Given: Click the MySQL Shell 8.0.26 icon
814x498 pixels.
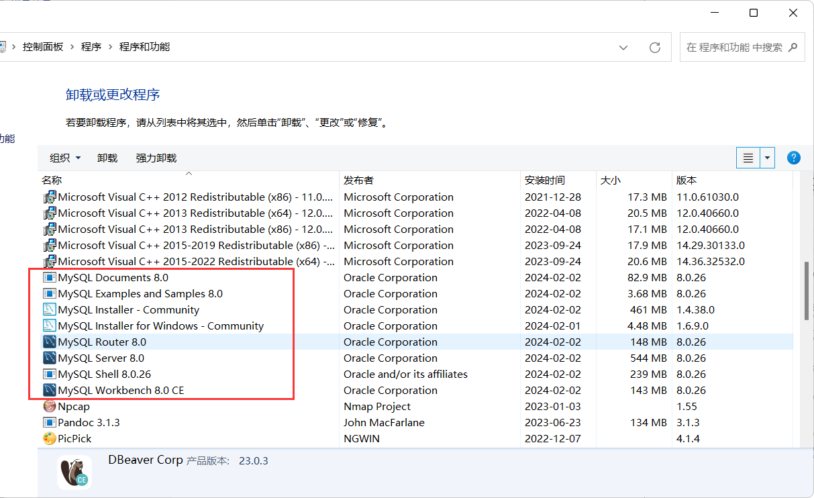Looking at the screenshot, I should click(49, 374).
